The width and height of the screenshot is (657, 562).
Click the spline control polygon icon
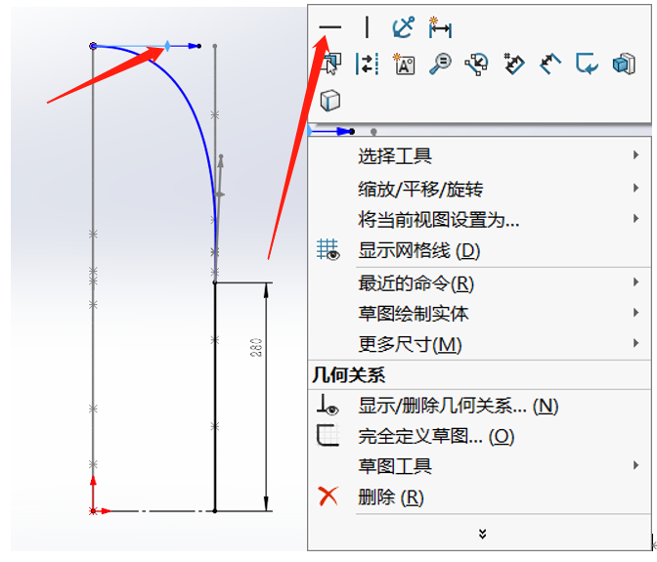coord(476,65)
